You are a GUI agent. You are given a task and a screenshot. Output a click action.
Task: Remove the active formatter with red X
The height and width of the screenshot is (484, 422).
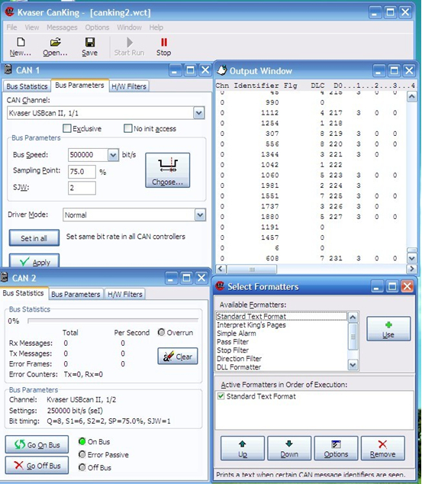tap(382, 448)
